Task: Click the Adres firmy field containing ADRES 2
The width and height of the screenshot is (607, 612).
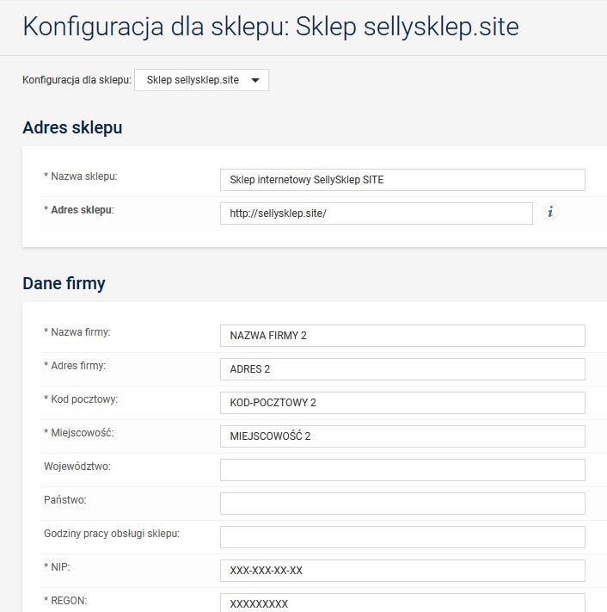Action: pos(402,369)
